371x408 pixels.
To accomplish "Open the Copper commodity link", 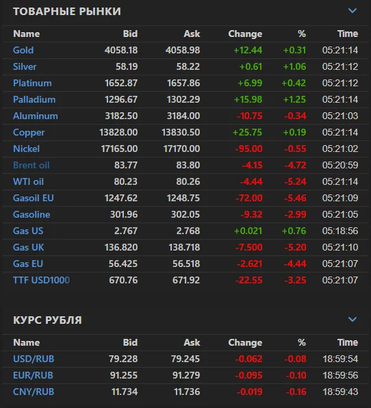I will click(x=29, y=132).
